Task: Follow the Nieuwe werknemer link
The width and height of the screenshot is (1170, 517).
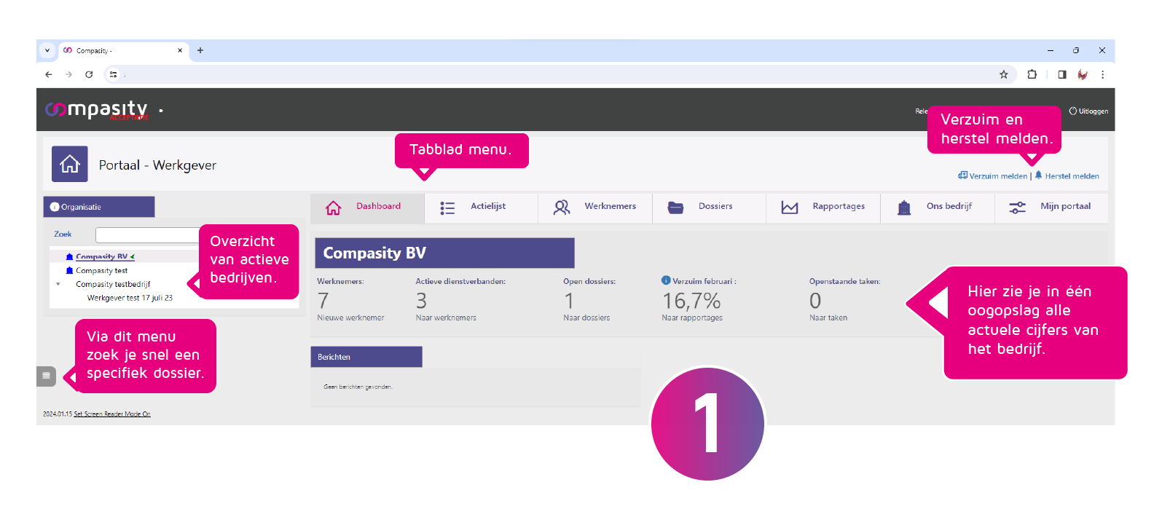Action: (x=350, y=317)
